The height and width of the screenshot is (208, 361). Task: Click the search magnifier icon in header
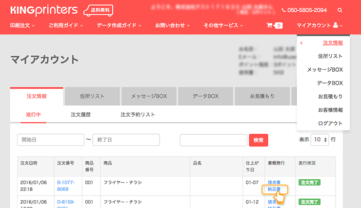pos(340,10)
